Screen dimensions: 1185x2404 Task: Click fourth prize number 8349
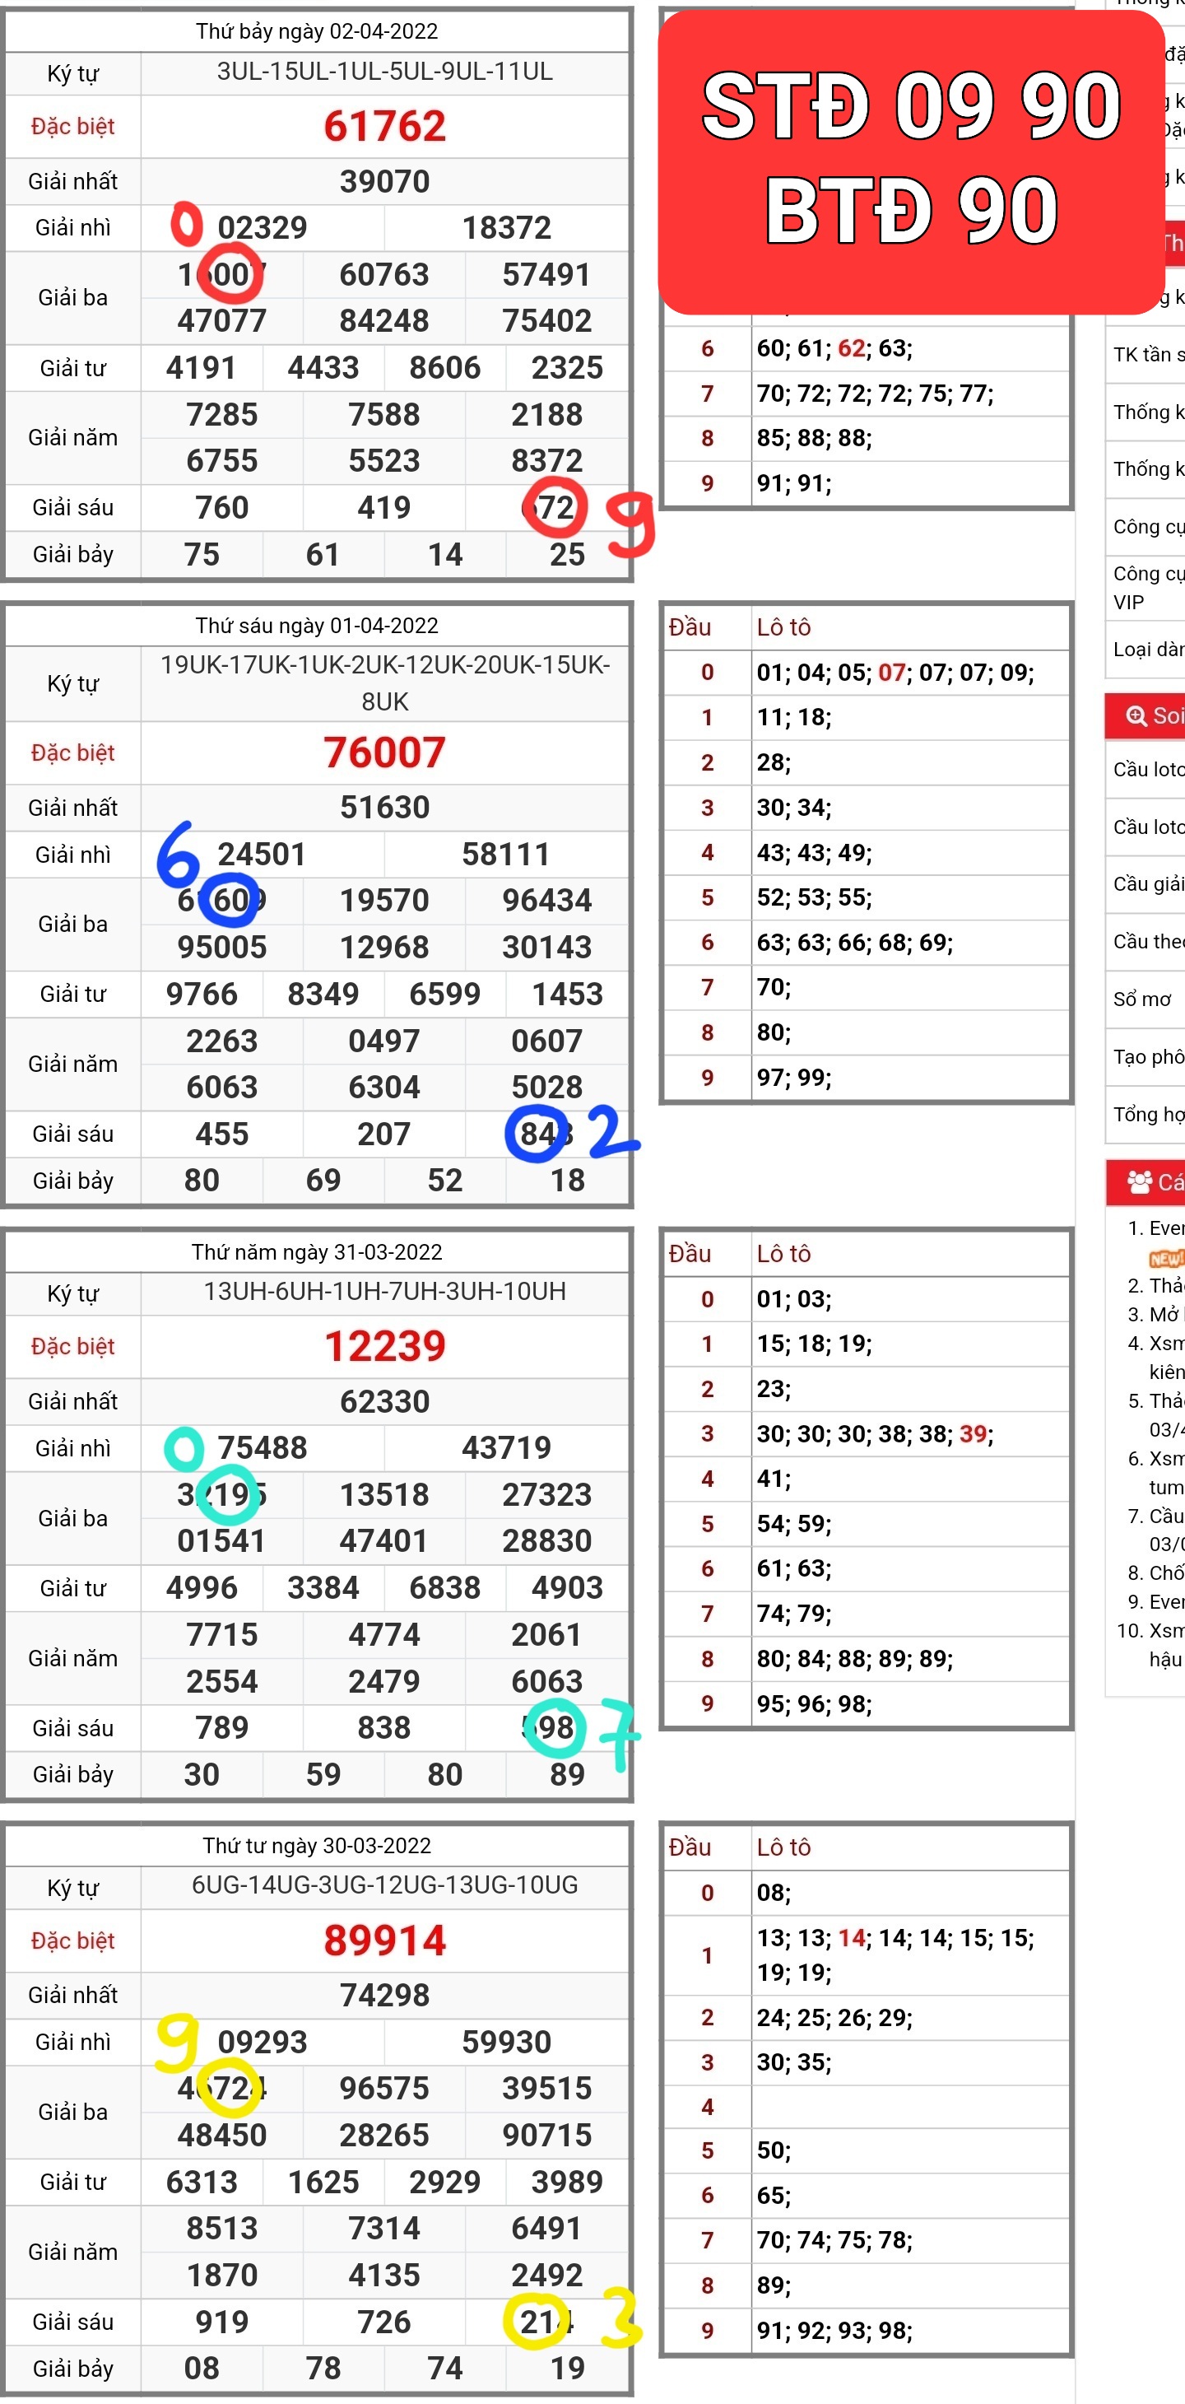tap(323, 994)
